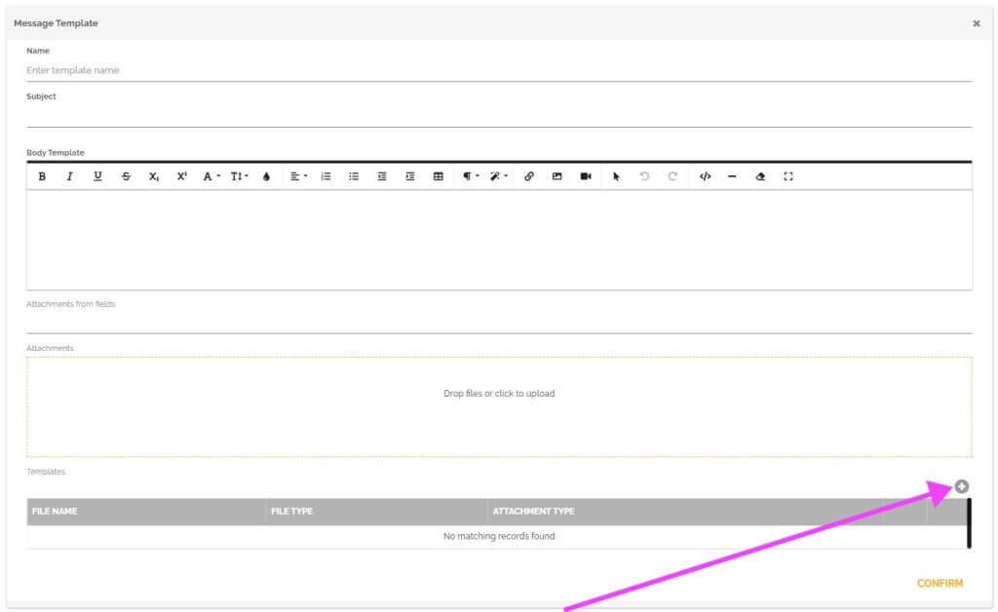
Task: Insert a horizontal line
Action: 732,175
